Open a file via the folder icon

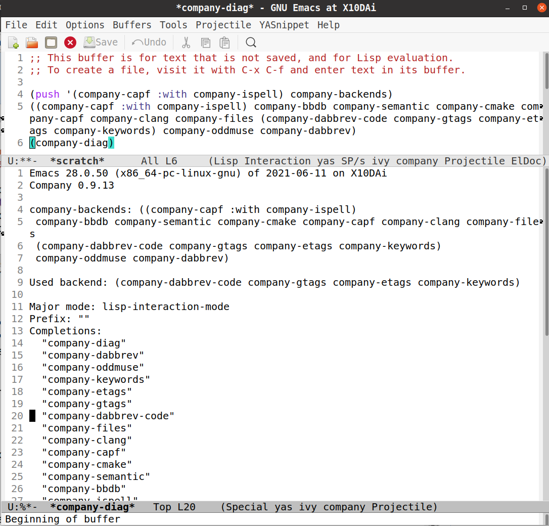pyautogui.click(x=32, y=42)
